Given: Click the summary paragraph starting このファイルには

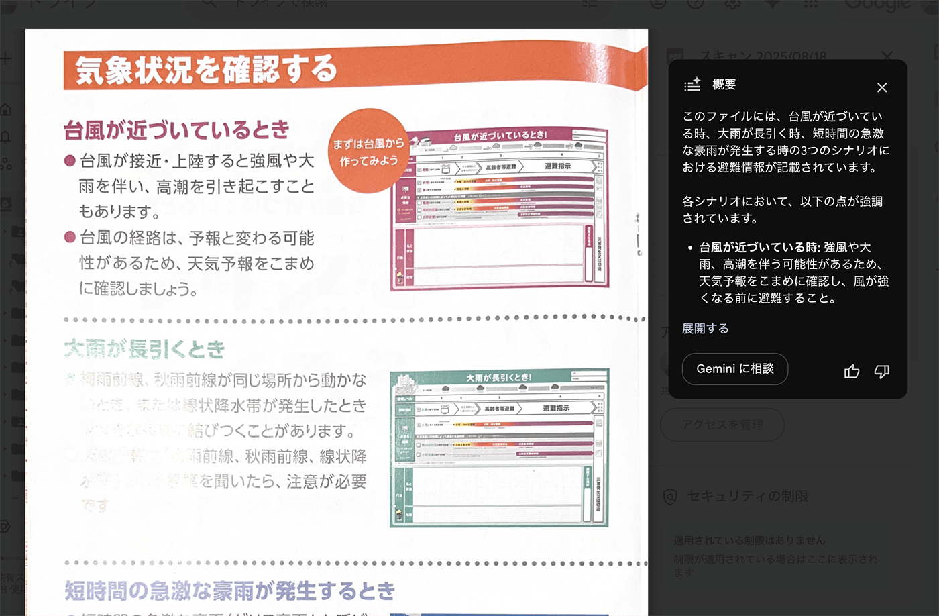Looking at the screenshot, I should coord(785,142).
